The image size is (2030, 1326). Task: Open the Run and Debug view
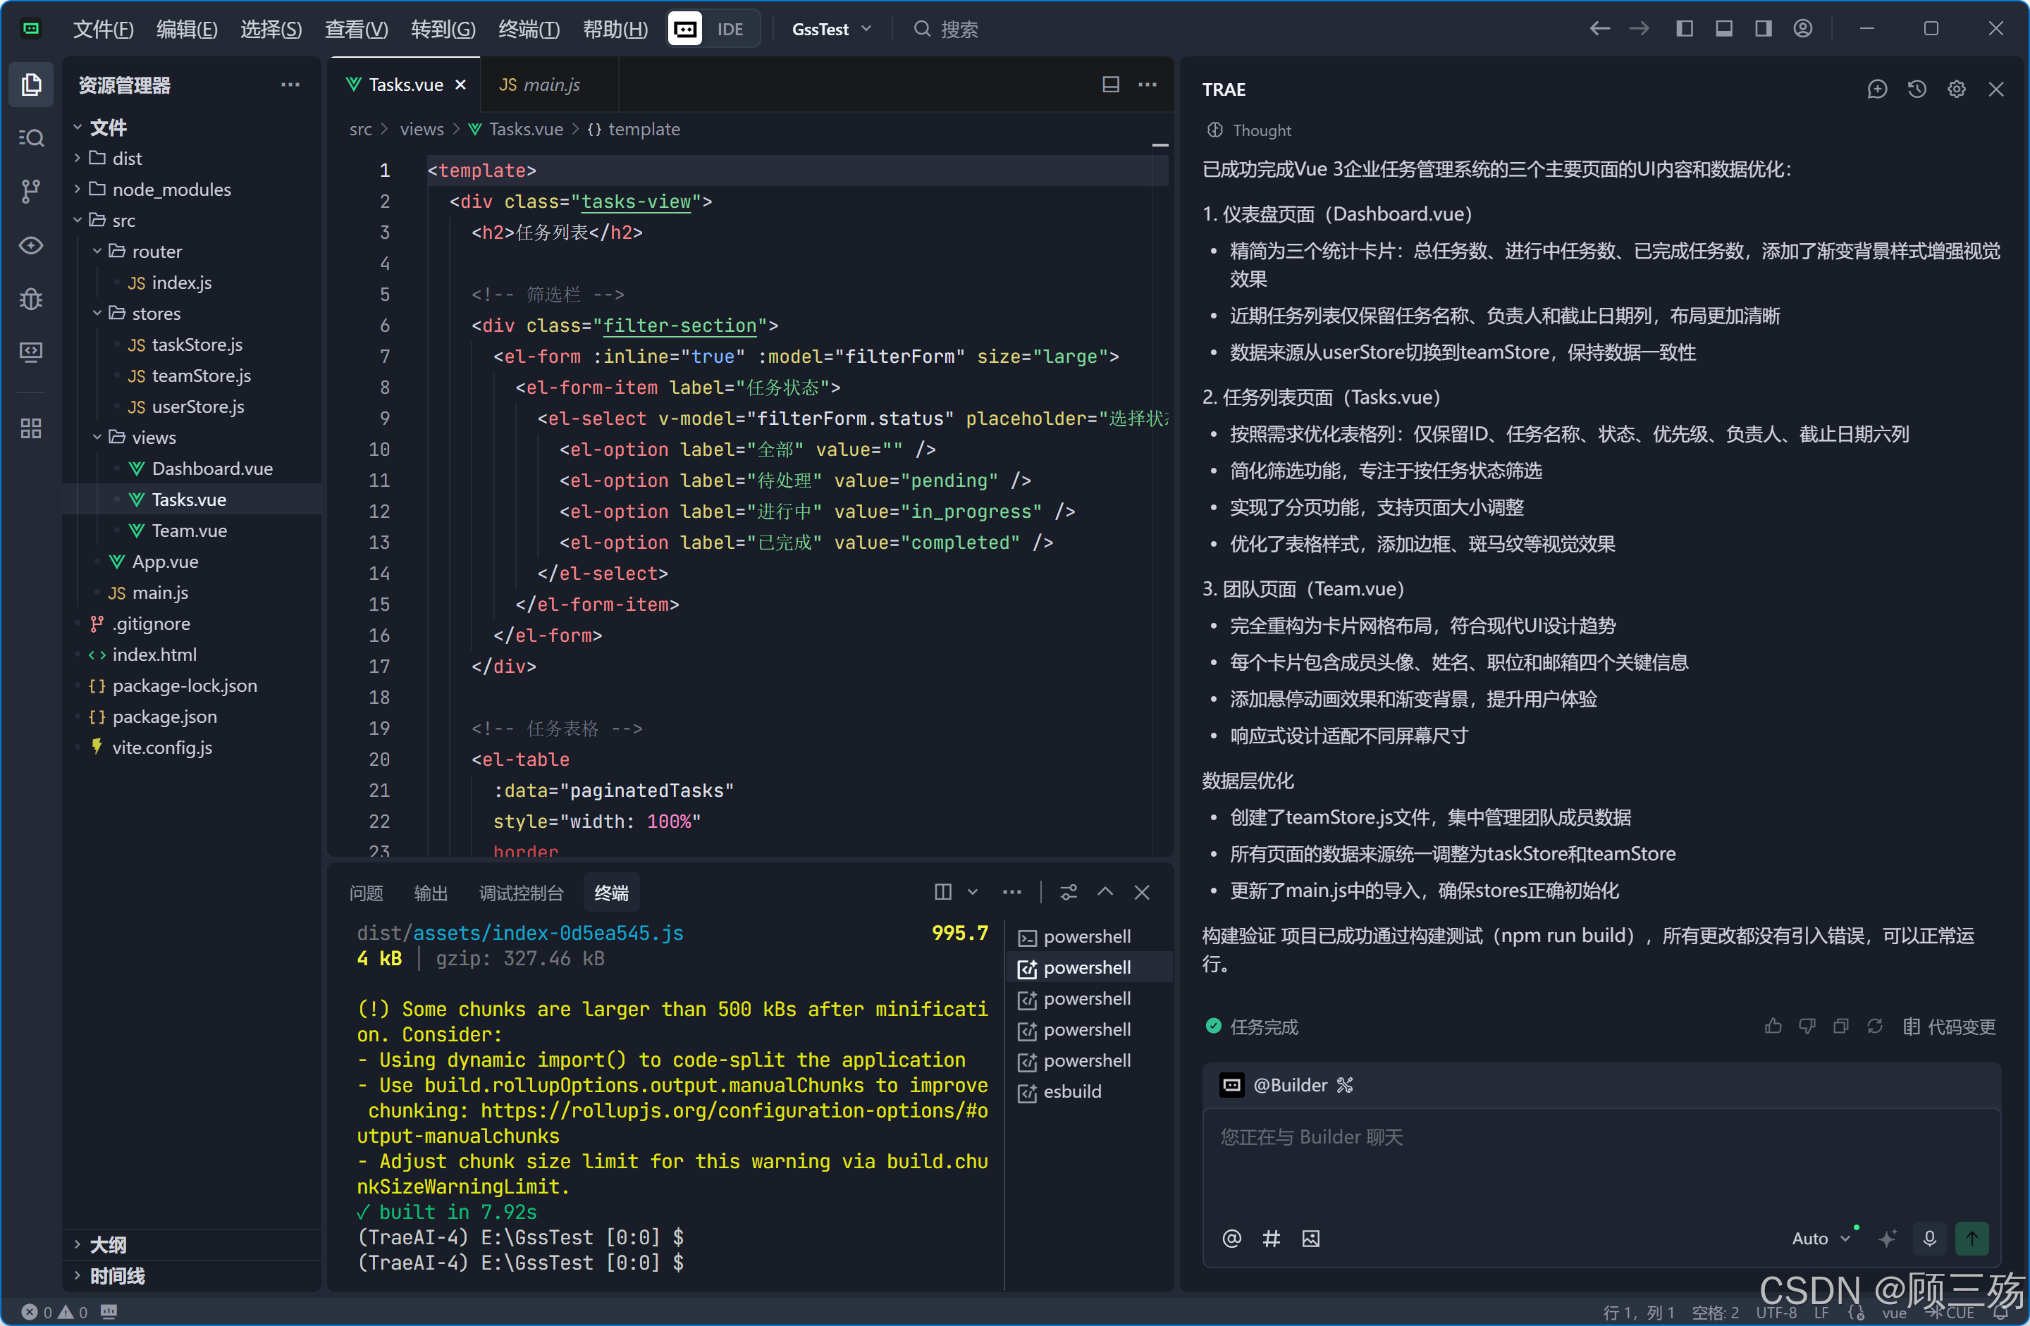point(32,299)
